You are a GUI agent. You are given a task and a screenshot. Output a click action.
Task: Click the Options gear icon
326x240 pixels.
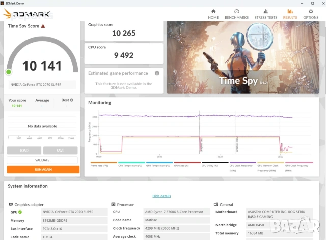coord(311,11)
